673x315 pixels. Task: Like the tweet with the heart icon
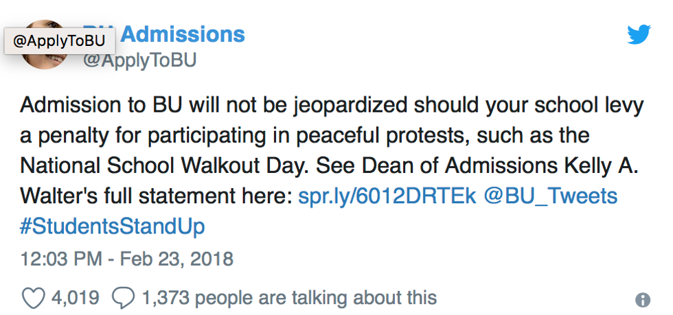point(33,297)
